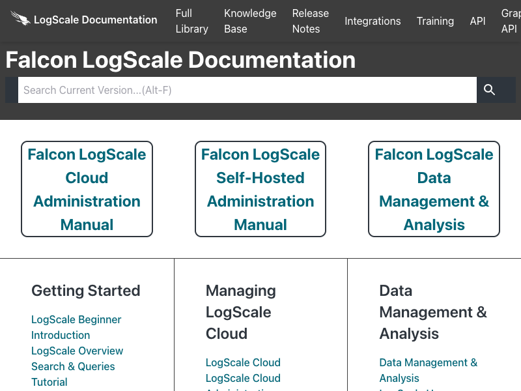Screen dimensions: 521x391
Task: Click the magnifier search icon button
Action: [489, 90]
